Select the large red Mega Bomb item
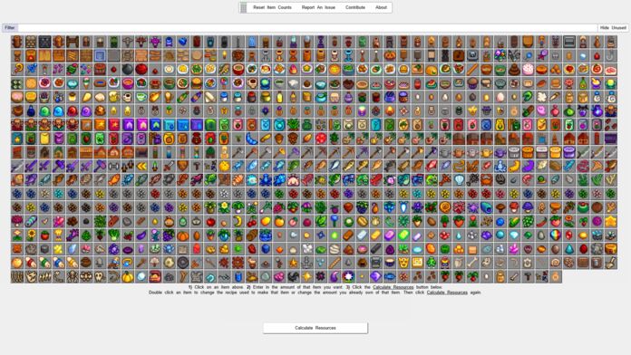 (141, 69)
